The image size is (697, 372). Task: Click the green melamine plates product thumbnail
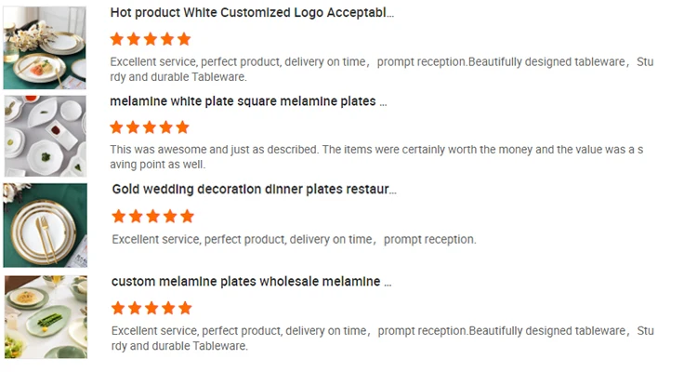pyautogui.click(x=45, y=316)
